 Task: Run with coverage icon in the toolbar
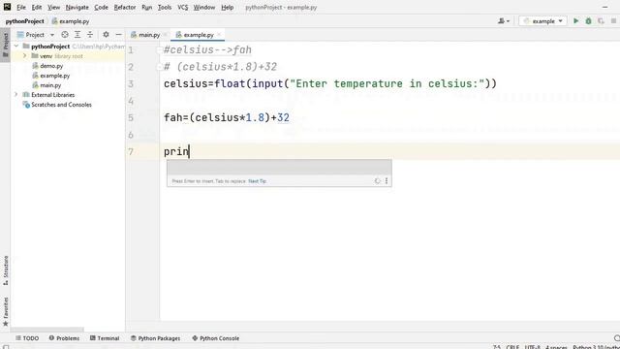click(601, 21)
